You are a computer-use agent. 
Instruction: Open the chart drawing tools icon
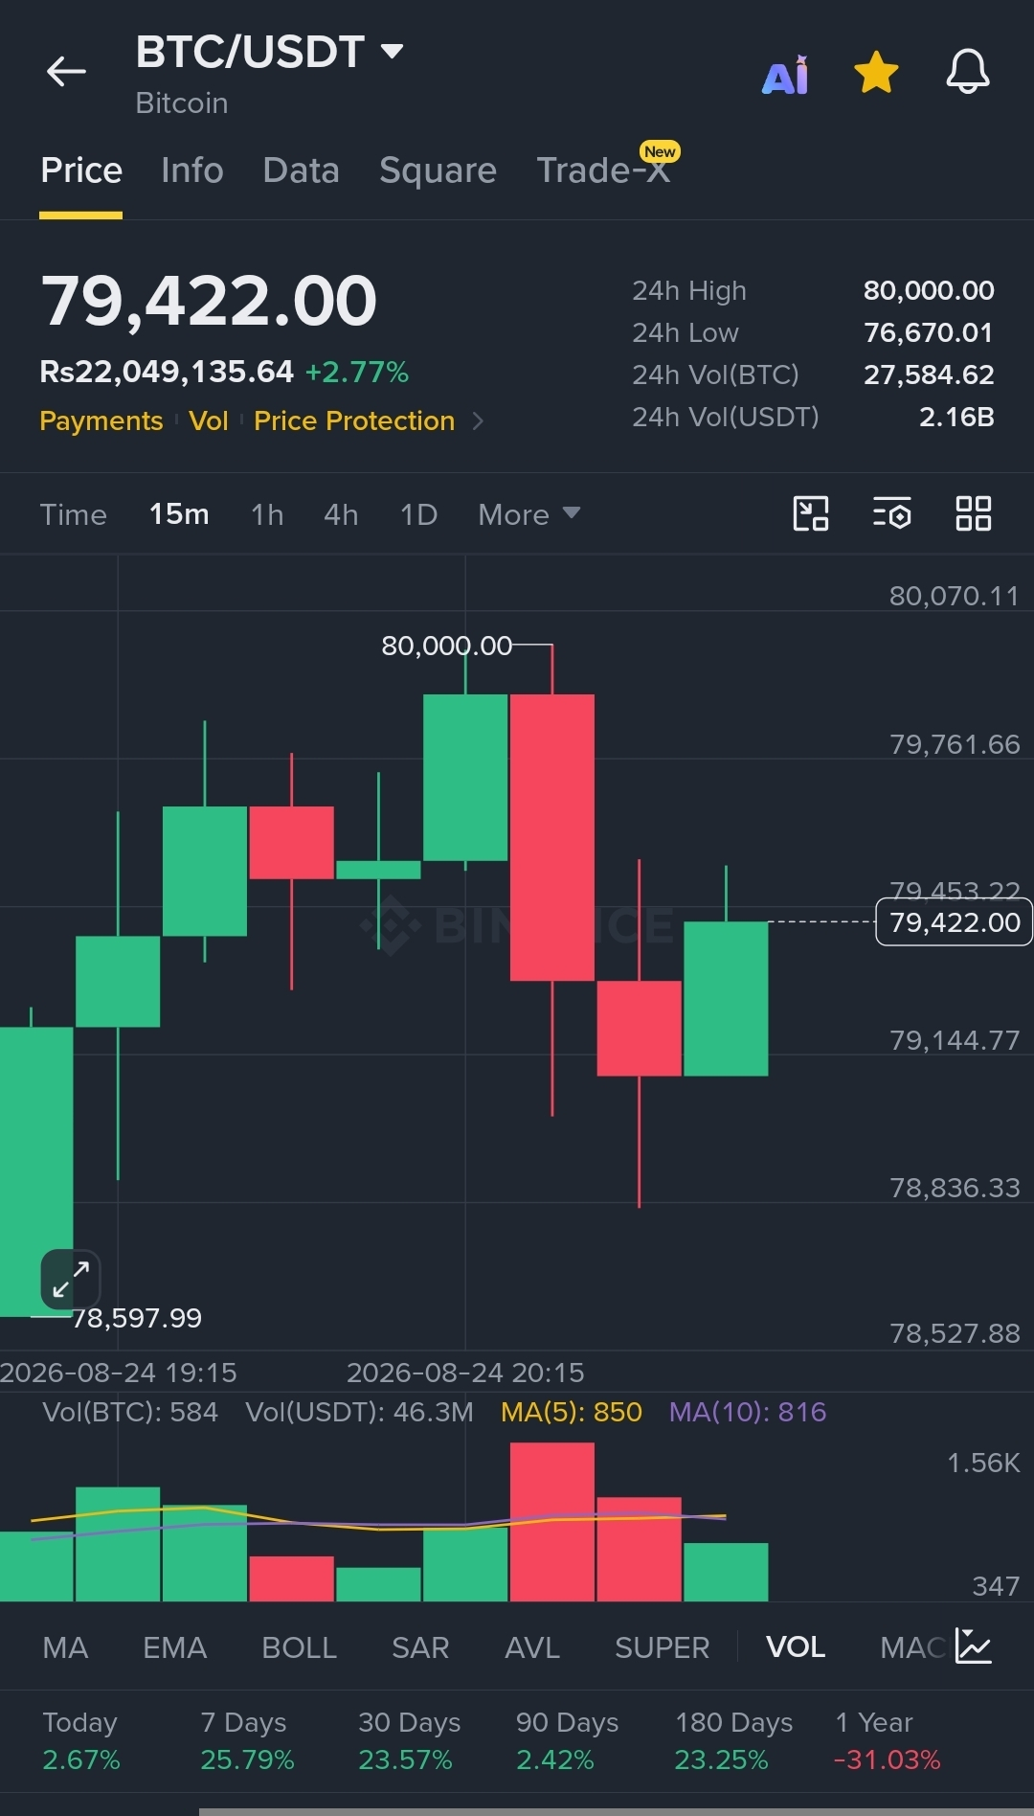pos(811,513)
